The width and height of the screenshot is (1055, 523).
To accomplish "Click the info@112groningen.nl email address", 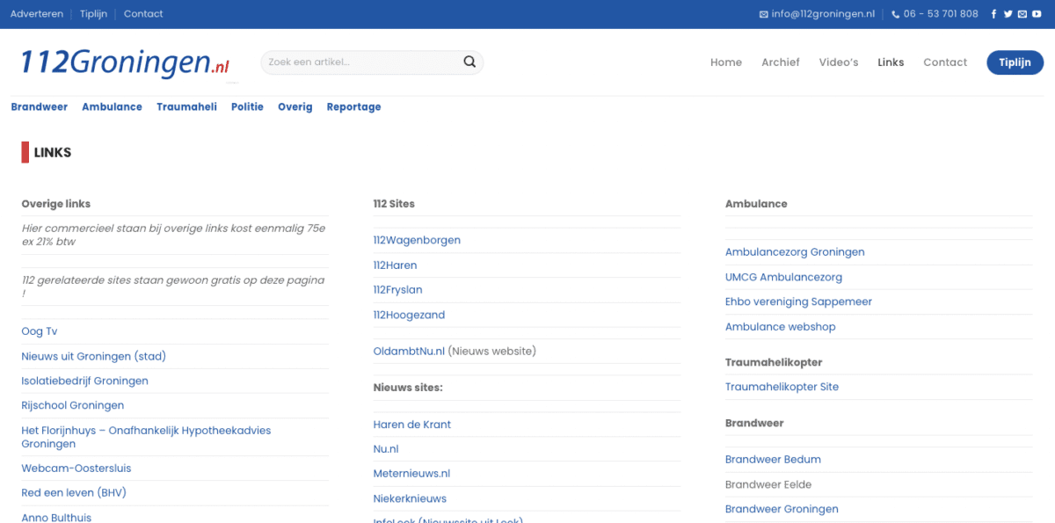I will coord(823,14).
